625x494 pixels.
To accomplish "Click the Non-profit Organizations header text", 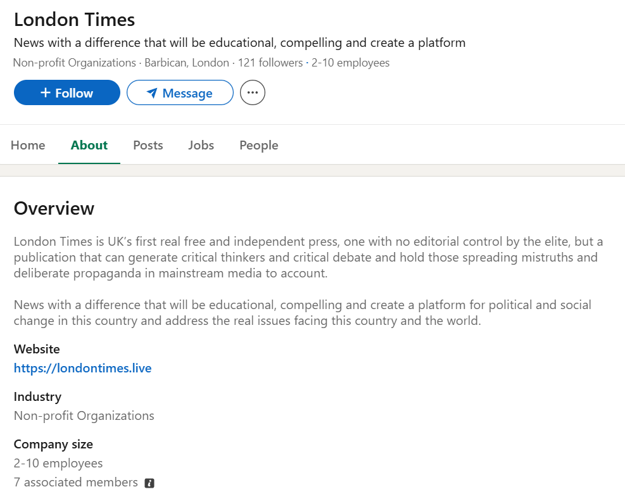I will (x=75, y=63).
